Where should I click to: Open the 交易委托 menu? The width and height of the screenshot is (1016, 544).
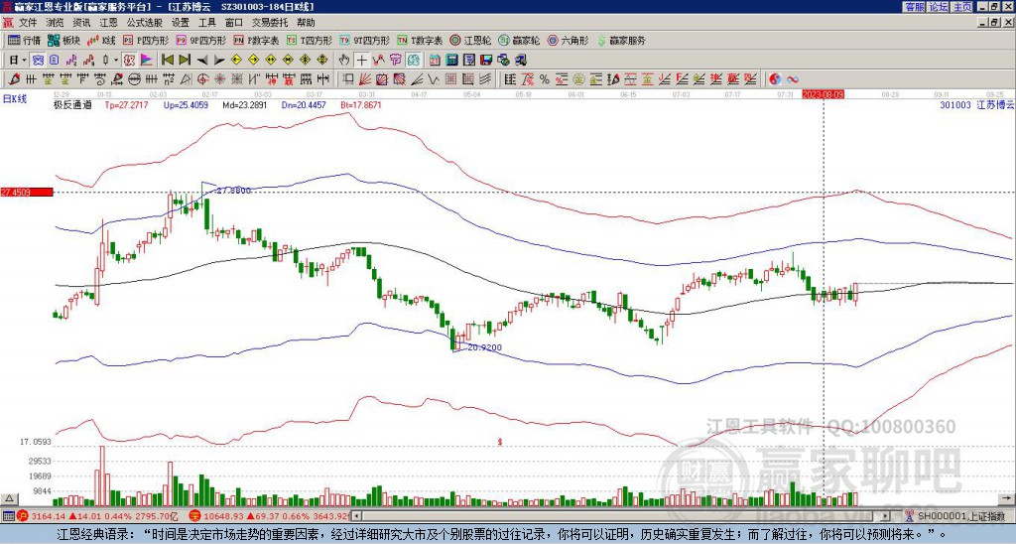270,23
